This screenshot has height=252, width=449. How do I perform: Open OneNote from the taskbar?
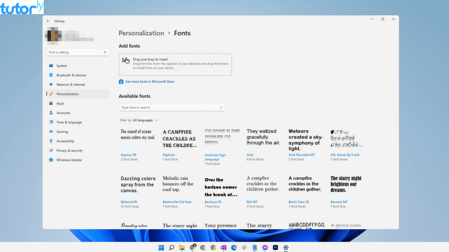click(224, 248)
